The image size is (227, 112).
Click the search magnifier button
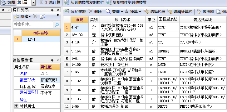57,25
